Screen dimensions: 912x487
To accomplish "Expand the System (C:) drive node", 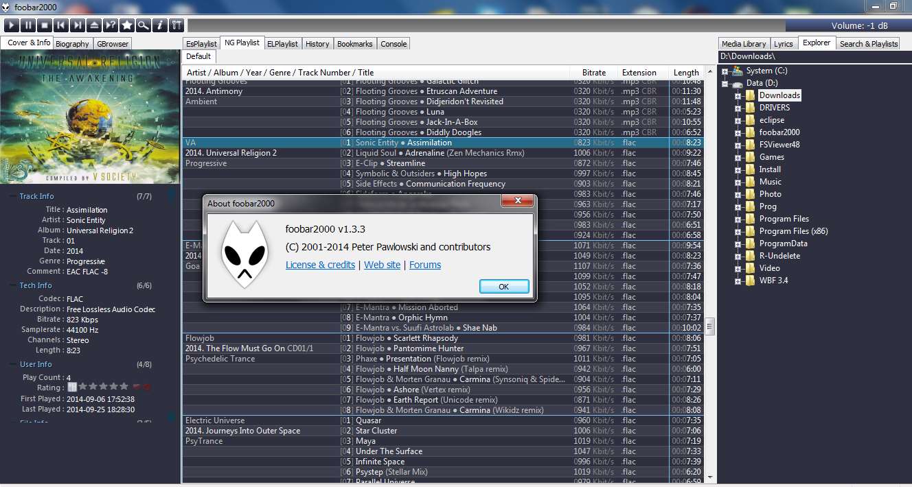I will 725,71.
